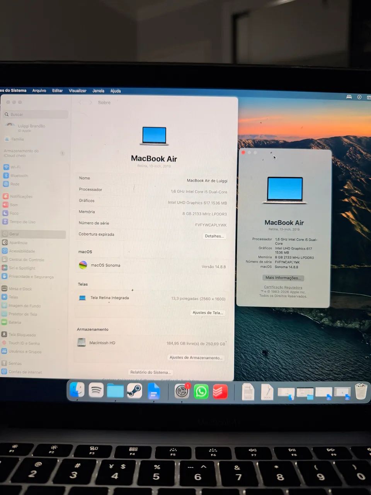Select serial number FVFYWCAPLYWK in Sobre panel
Viewport: 371px width, 495px height.
211,225
